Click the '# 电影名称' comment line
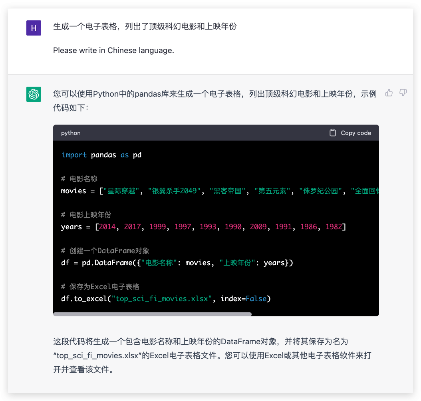The width and height of the screenshot is (421, 401). pos(79,179)
